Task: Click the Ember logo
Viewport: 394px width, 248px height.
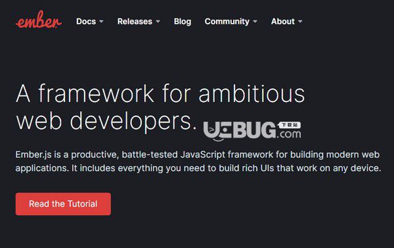Action: tap(39, 20)
